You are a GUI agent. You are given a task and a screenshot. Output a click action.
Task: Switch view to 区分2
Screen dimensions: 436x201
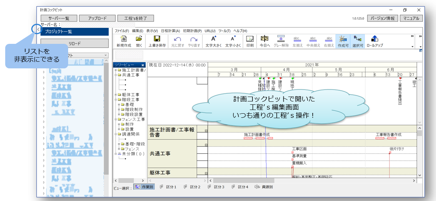click(x=192, y=187)
